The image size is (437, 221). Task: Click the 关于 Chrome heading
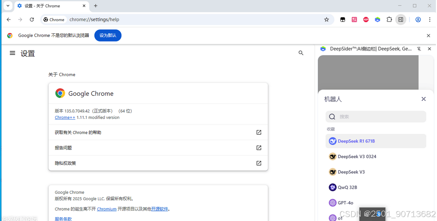(62, 75)
